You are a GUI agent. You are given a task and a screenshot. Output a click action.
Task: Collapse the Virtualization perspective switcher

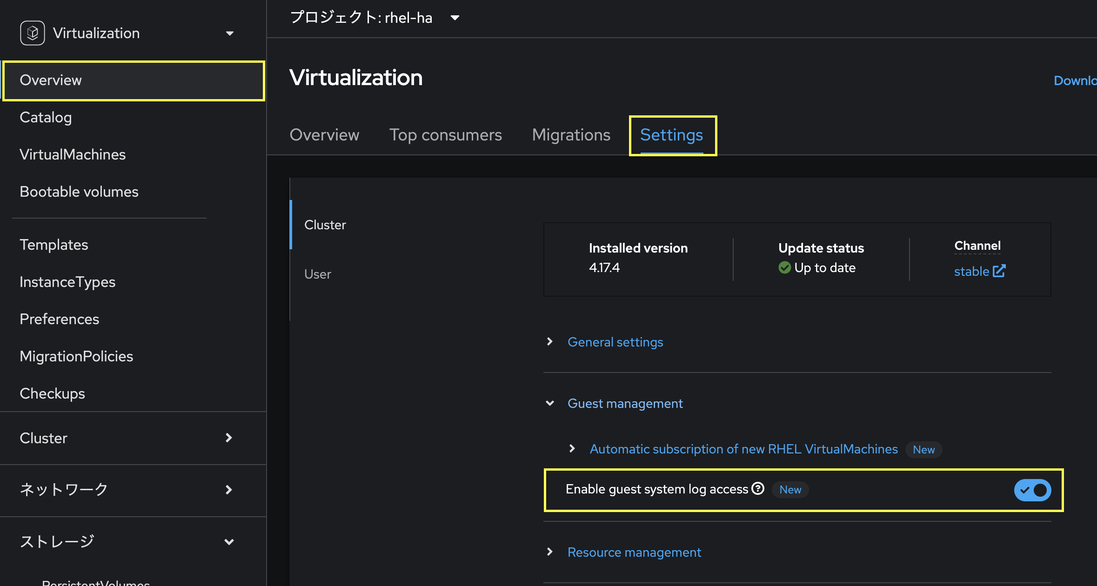(x=229, y=33)
